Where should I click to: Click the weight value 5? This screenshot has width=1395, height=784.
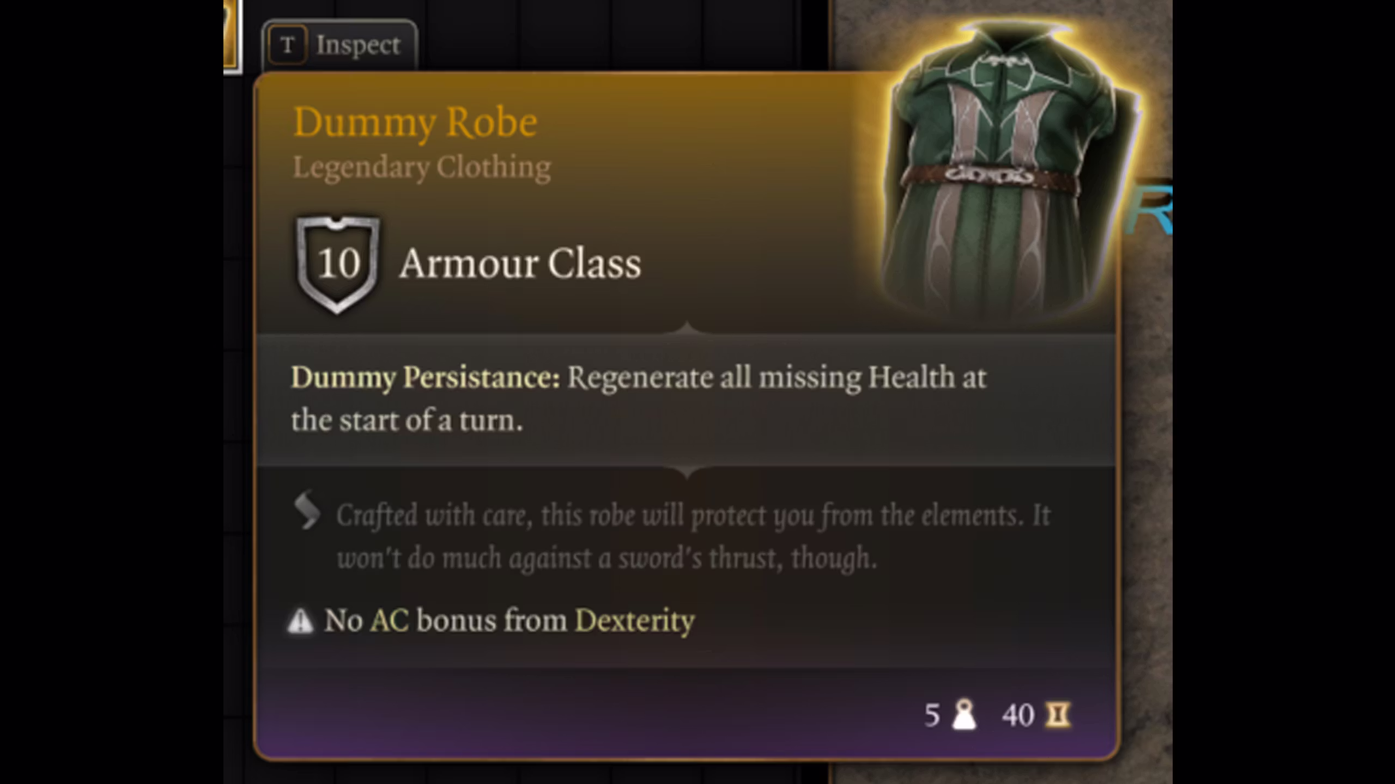pos(932,715)
